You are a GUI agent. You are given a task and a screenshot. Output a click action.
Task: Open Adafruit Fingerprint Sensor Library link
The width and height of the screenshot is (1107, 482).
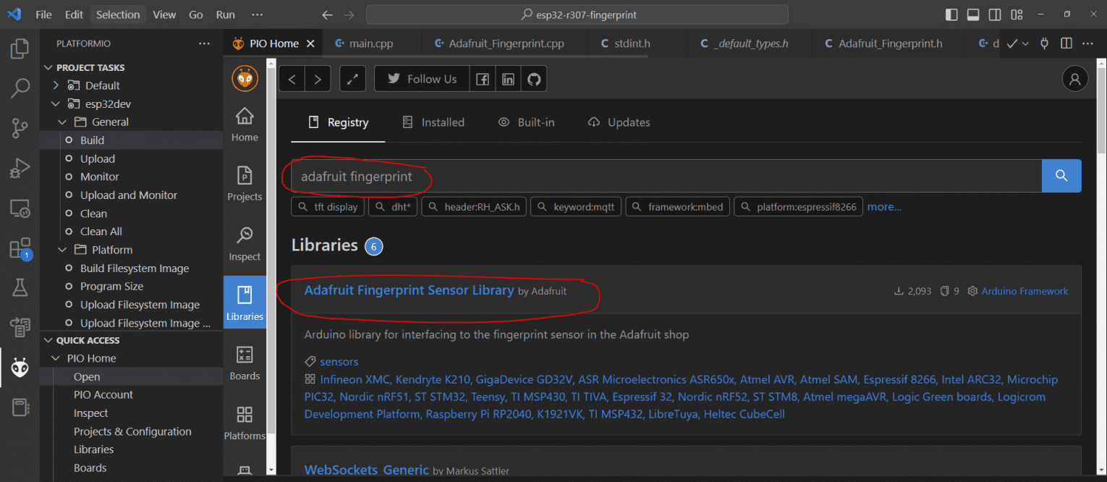click(409, 290)
